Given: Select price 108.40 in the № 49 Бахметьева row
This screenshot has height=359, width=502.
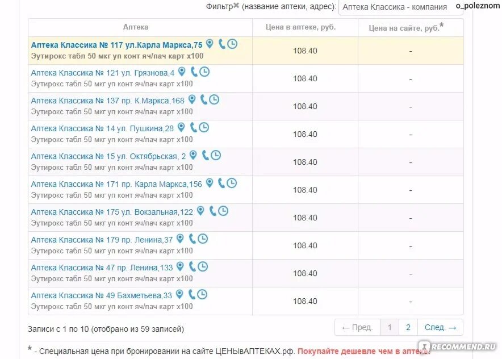Looking at the screenshot, I should [x=305, y=301].
